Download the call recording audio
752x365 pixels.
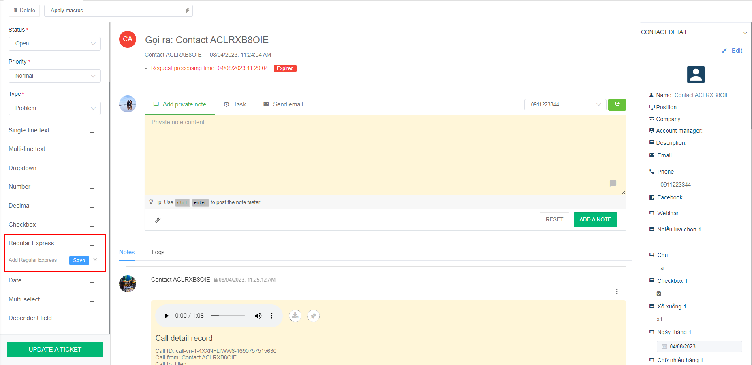[x=295, y=316]
